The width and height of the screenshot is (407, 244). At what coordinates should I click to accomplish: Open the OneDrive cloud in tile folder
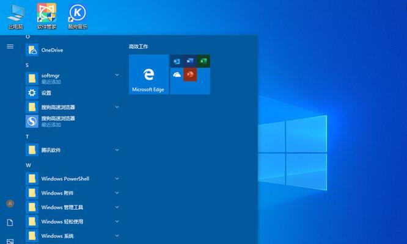point(177,74)
